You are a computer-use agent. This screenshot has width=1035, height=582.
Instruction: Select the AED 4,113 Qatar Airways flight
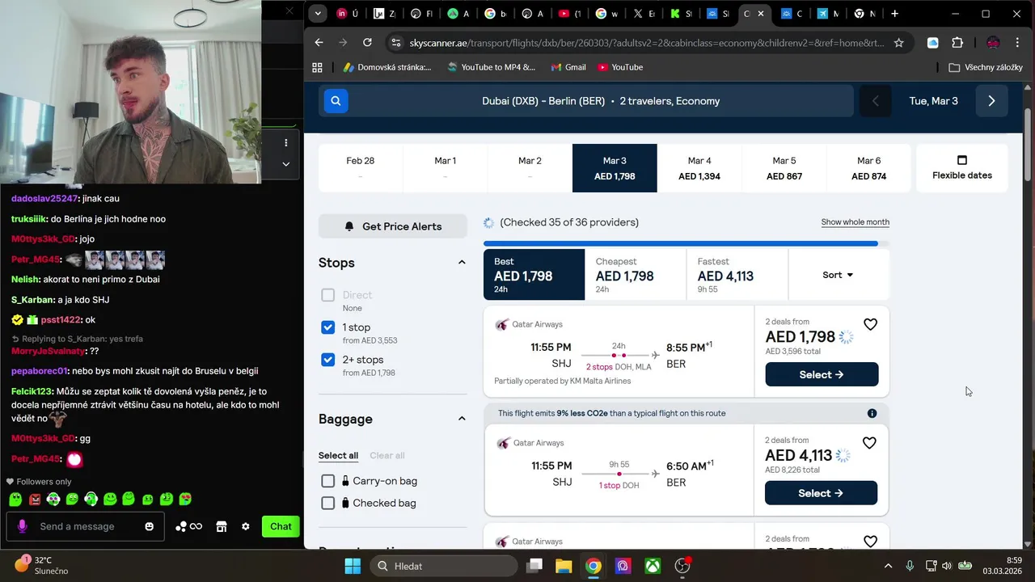coord(822,493)
